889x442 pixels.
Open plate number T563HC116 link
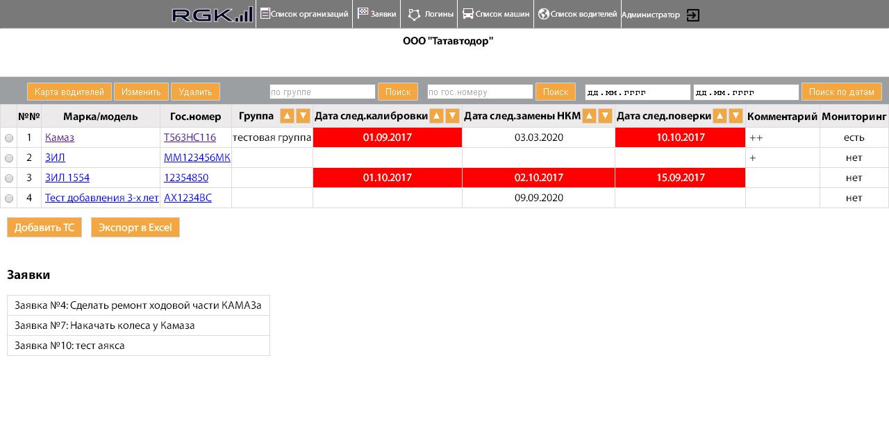pos(190,137)
